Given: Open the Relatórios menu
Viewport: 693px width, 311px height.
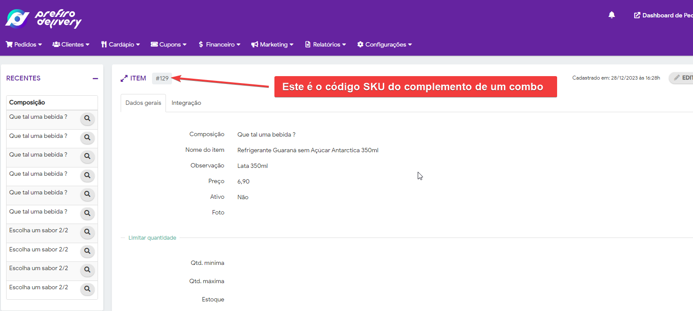Looking at the screenshot, I should coord(326,44).
